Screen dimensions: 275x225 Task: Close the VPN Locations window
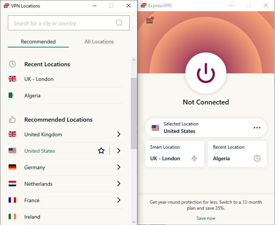click(129, 6)
